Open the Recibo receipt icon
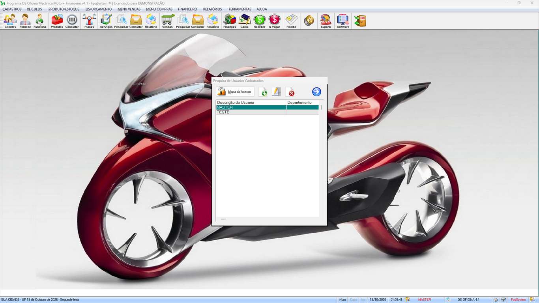The height and width of the screenshot is (303, 539). tap(291, 21)
